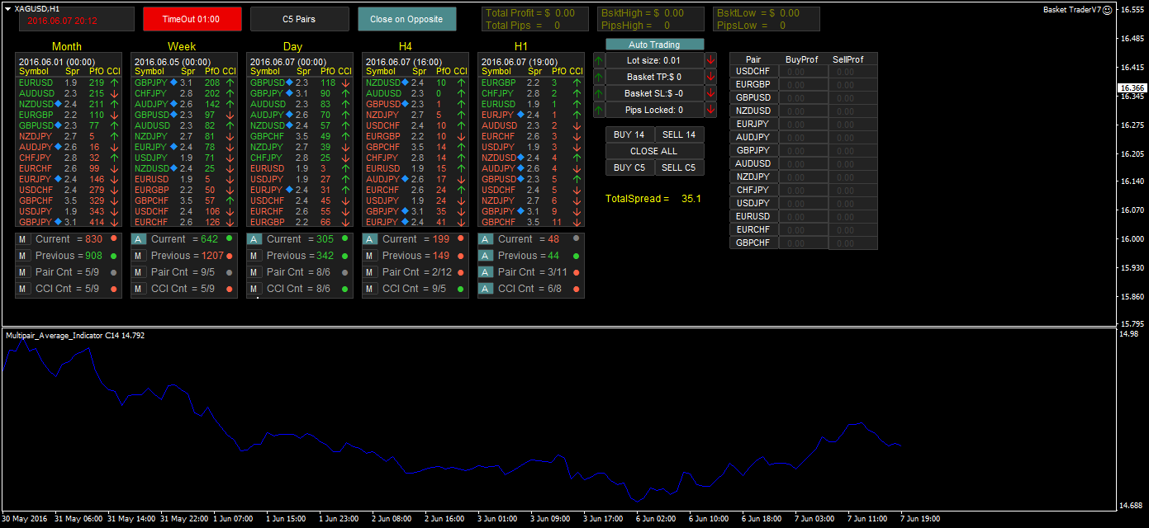The image size is (1149, 528).
Task: Click EURGBP top row in H1 table
Action: [x=531, y=82]
